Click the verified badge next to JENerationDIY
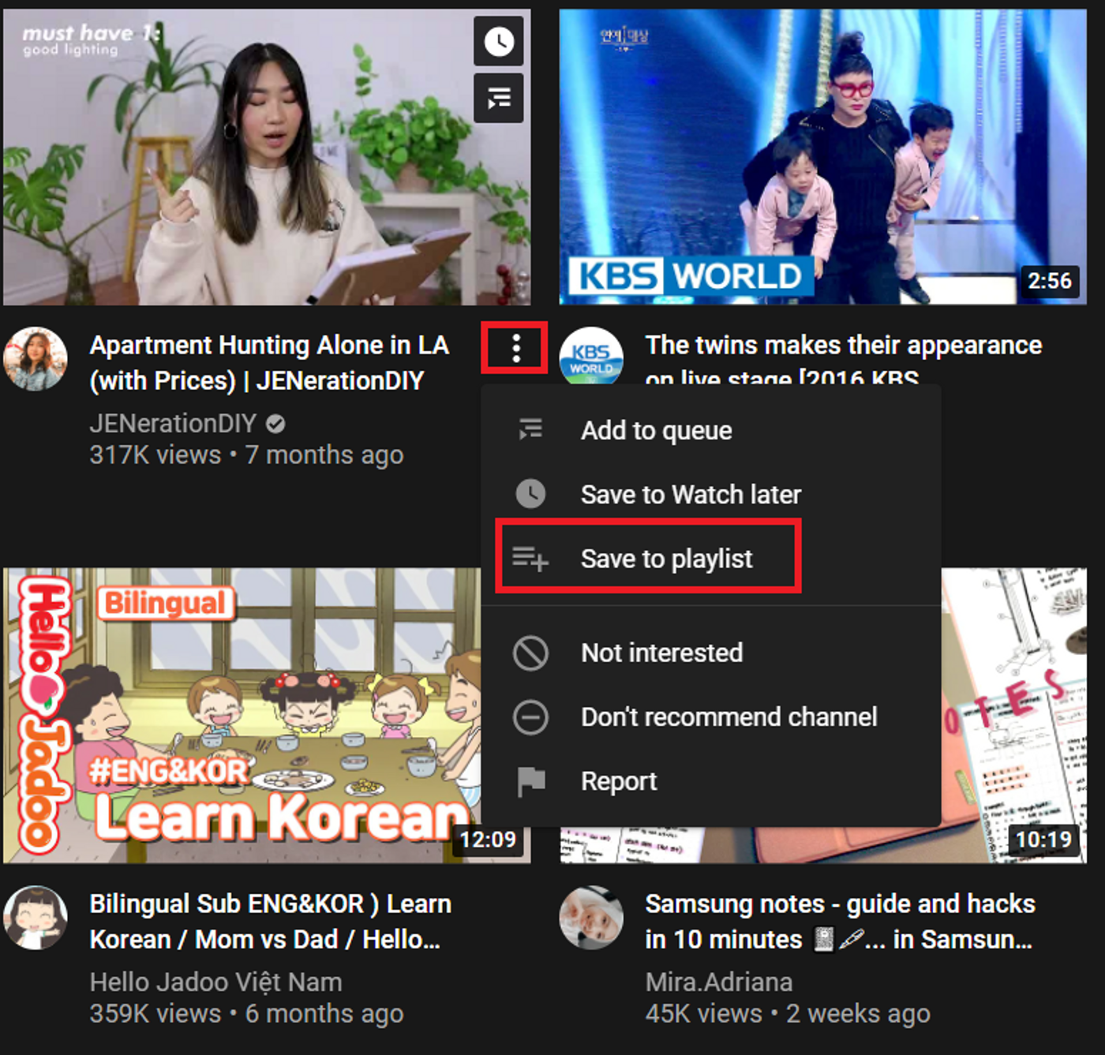The width and height of the screenshot is (1105, 1055). 275,423
